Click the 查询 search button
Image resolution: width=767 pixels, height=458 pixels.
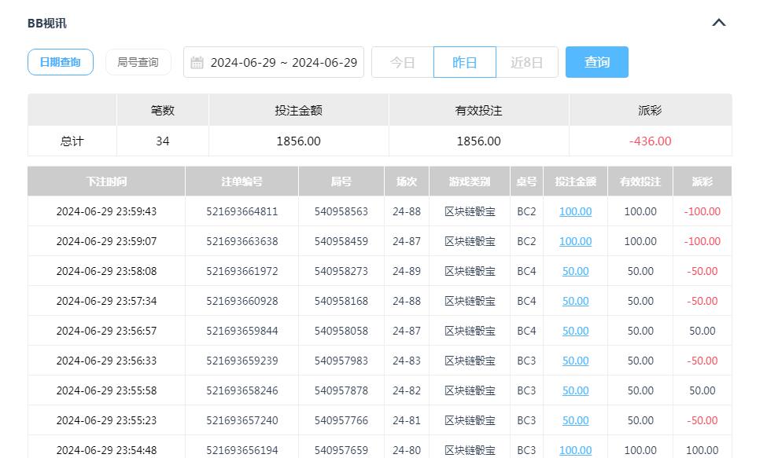coord(596,62)
